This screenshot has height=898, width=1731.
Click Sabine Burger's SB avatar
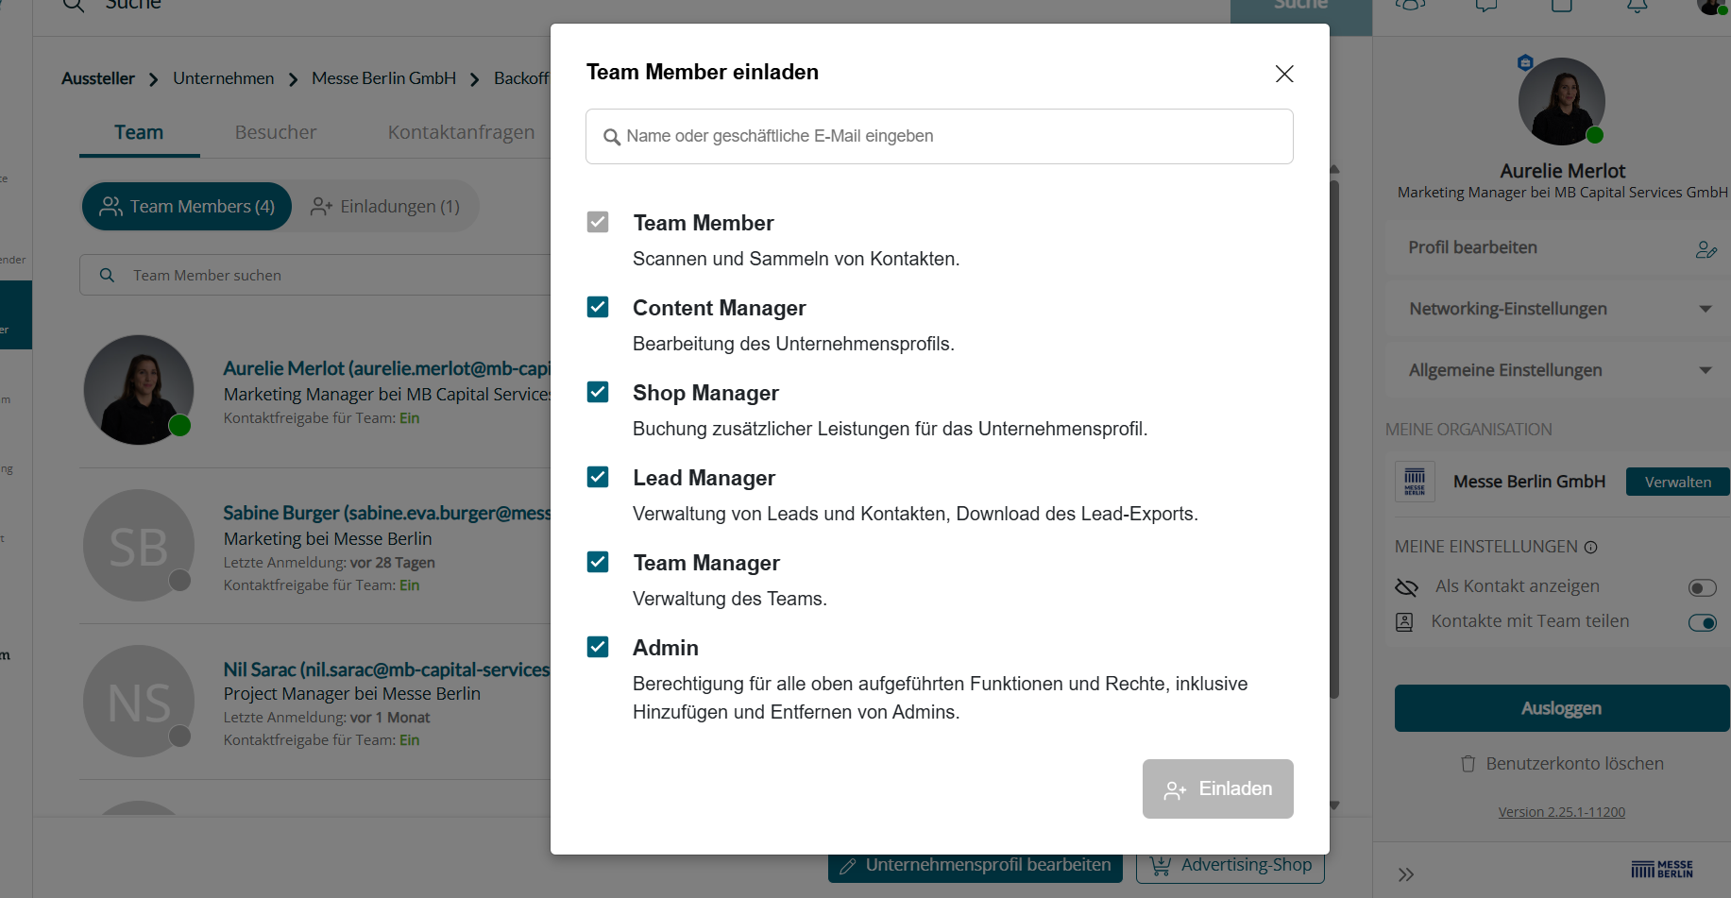139,545
